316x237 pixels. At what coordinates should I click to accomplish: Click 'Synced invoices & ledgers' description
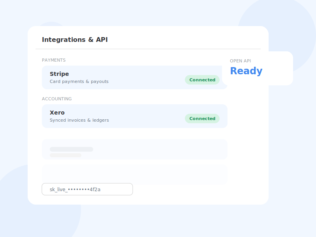(x=79, y=120)
